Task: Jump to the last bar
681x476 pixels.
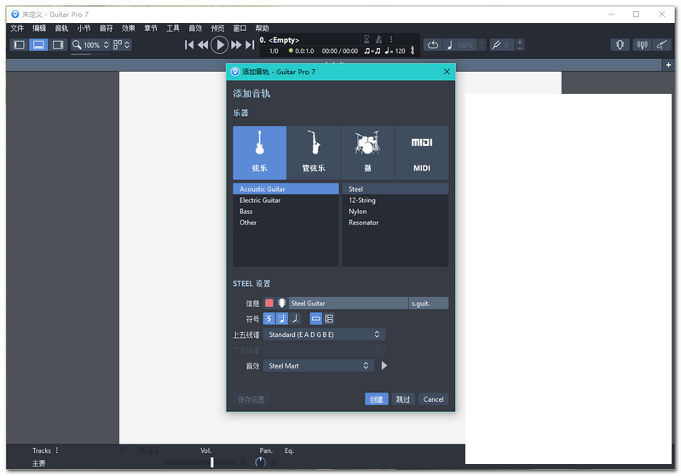Action: click(250, 44)
